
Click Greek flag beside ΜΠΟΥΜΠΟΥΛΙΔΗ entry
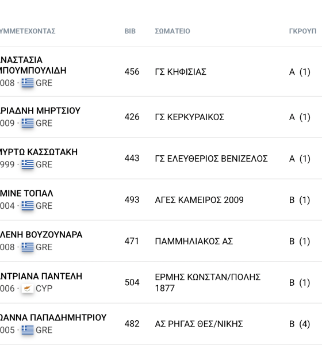(28, 83)
